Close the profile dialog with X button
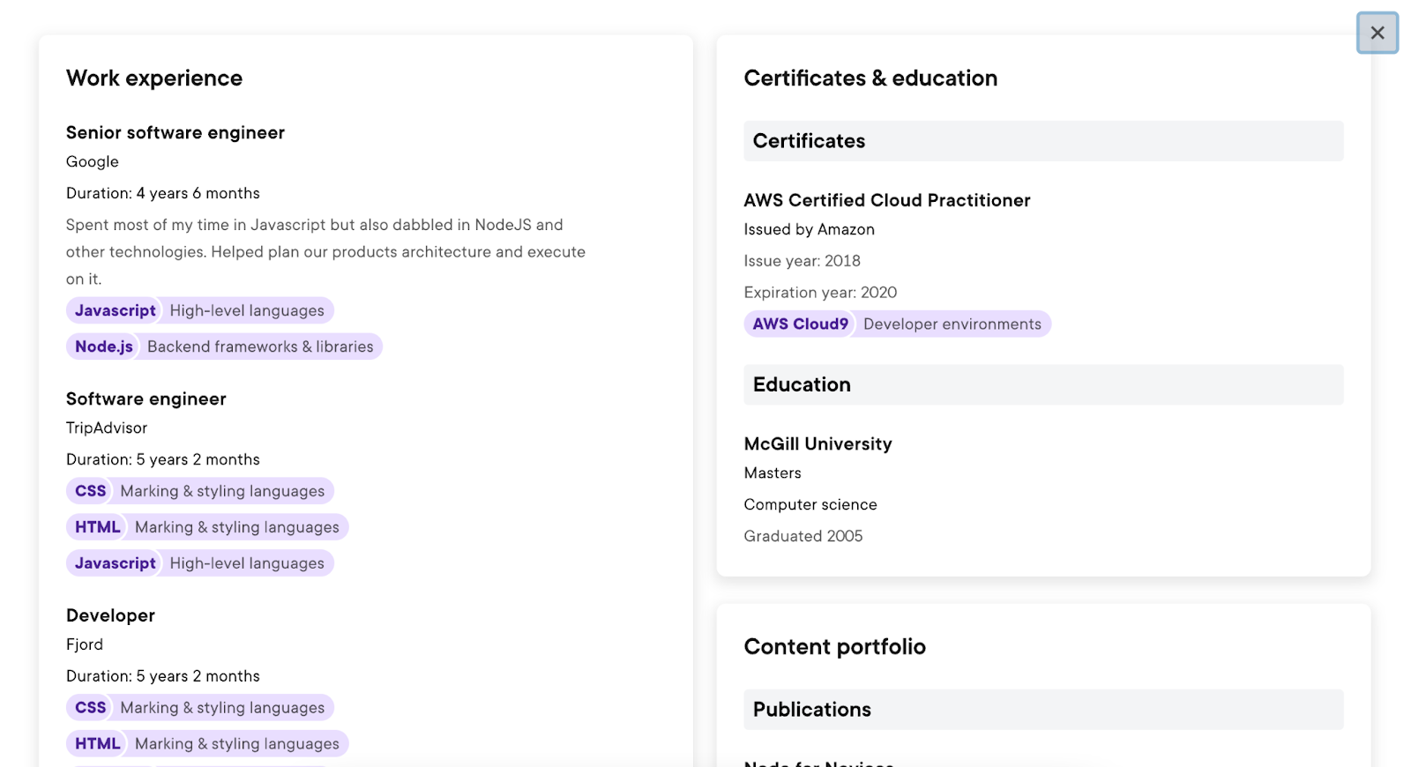The image size is (1411, 767). point(1377,33)
